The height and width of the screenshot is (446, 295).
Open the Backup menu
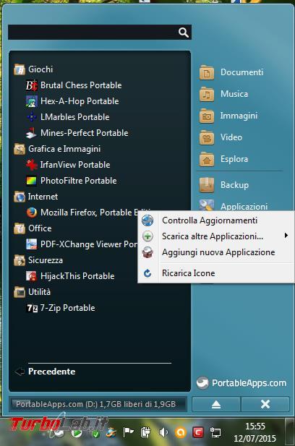point(224,185)
